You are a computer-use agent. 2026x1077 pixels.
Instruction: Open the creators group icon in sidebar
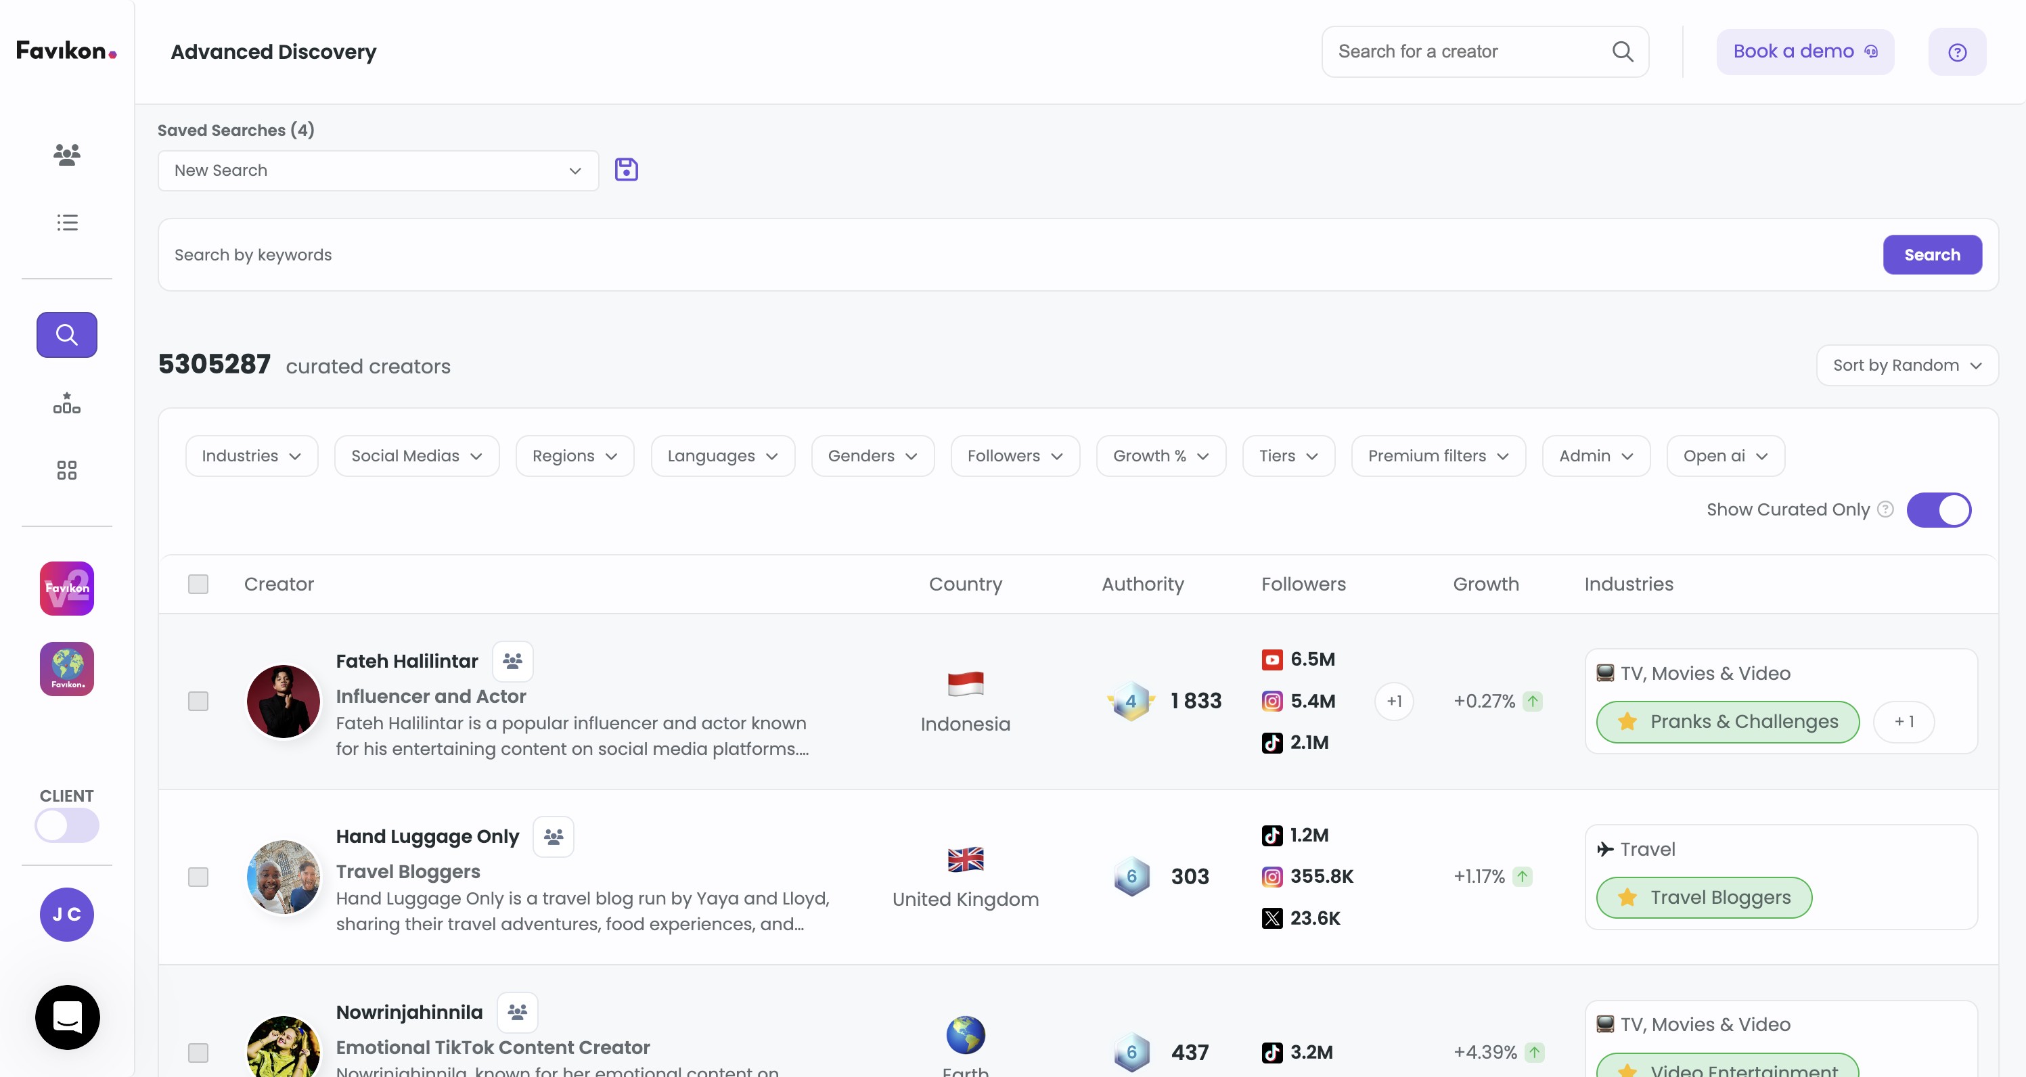tap(67, 154)
